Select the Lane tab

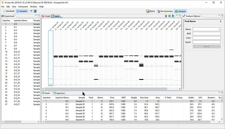click(55, 16)
